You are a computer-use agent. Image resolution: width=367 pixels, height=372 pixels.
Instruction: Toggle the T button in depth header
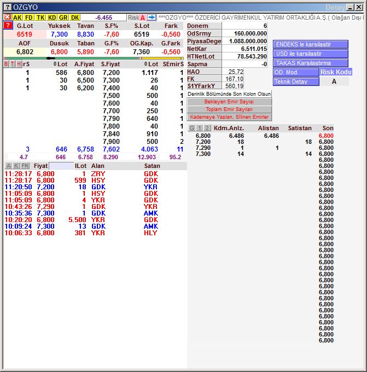(x=13, y=64)
